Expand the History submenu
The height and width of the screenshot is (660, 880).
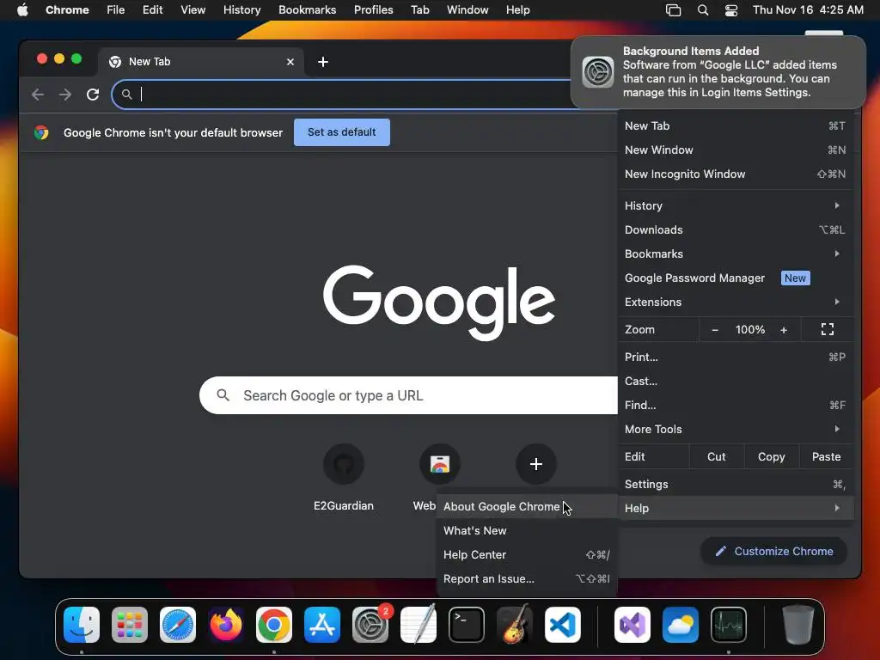736,205
